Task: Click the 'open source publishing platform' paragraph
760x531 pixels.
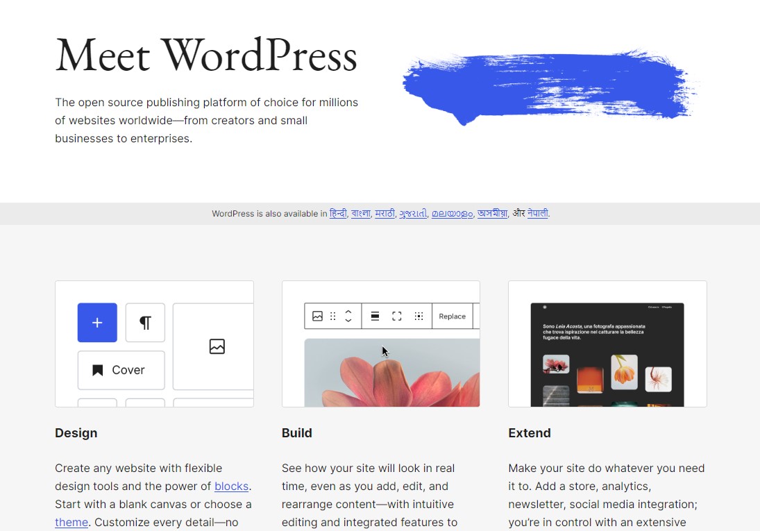Action: click(x=206, y=120)
